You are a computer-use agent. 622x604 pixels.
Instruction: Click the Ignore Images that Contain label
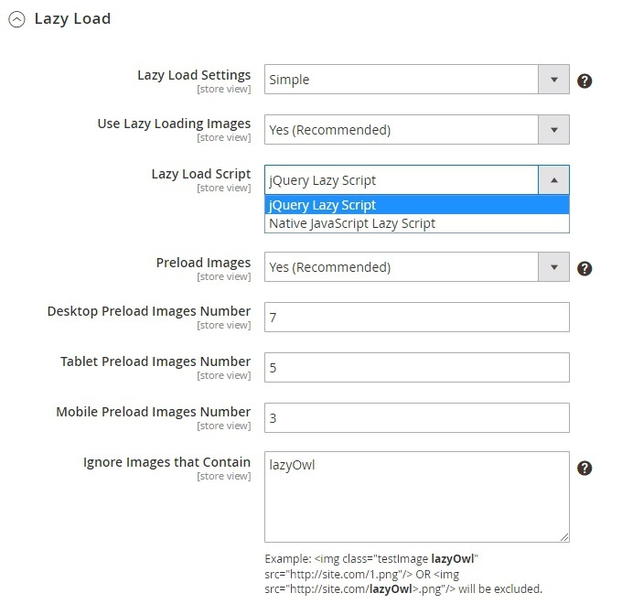[166, 462]
